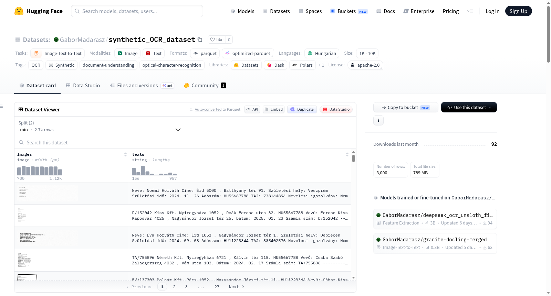Click the Copy to bucket button
Image resolution: width=551 pixels, height=296 pixels.
coord(406,107)
